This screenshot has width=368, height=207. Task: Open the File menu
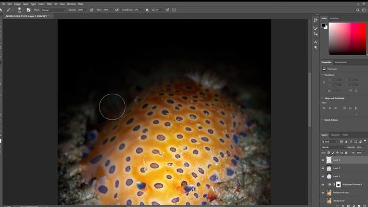coord(3,4)
